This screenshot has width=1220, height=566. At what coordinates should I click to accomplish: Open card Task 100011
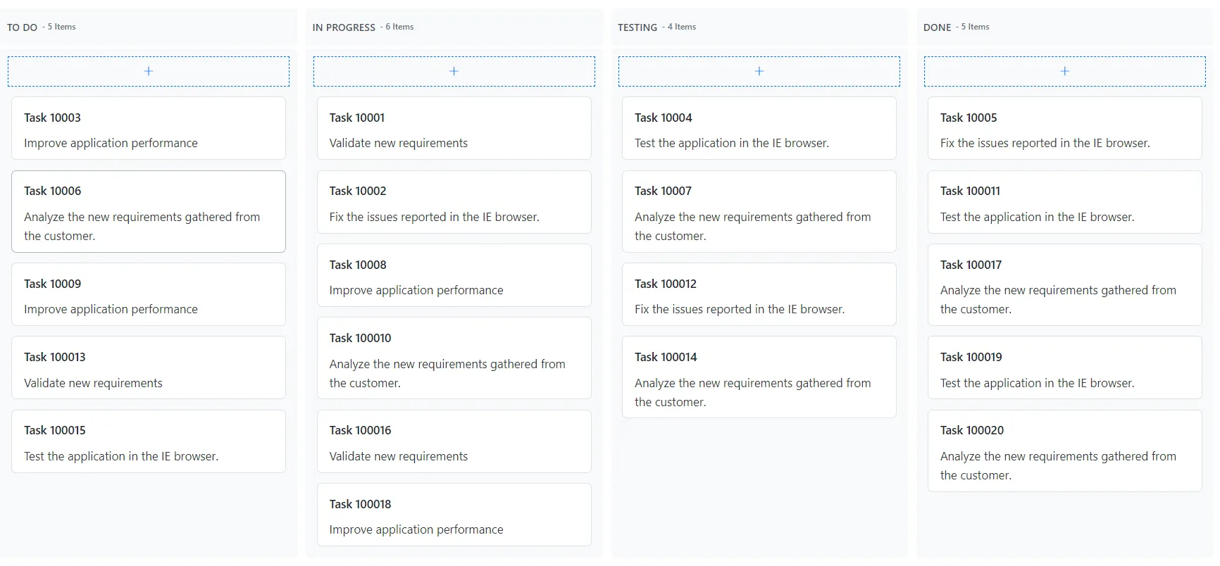coord(1065,202)
